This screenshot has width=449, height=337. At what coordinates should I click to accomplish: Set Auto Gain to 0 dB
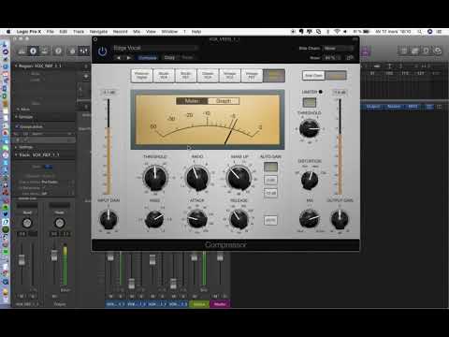coord(270,180)
